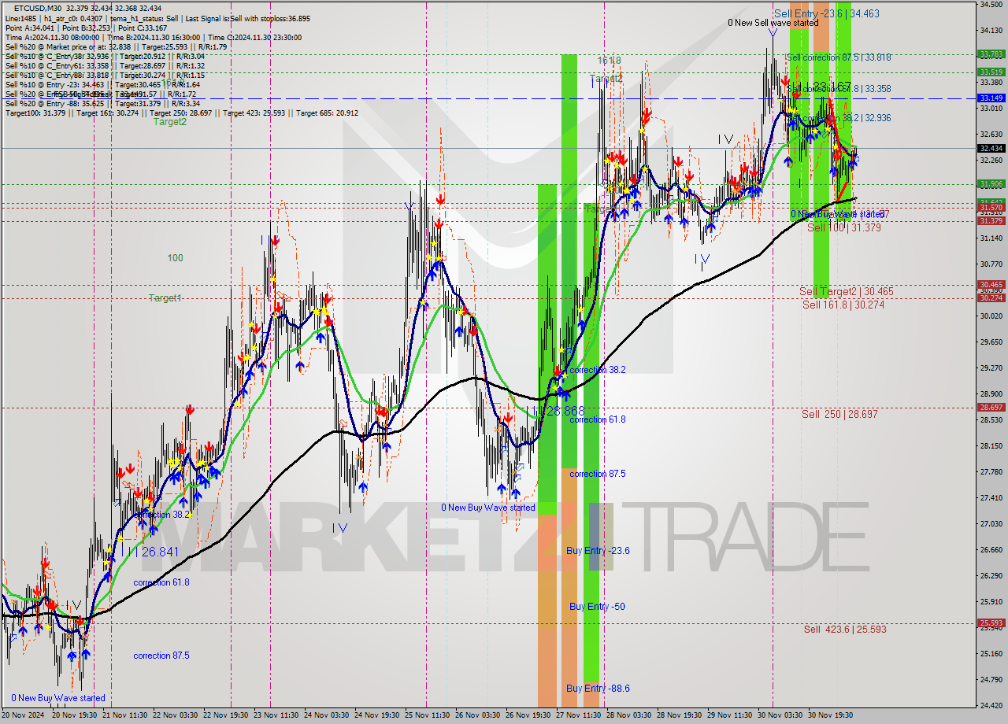The image size is (1008, 724).
Task: Select the red 25.593 price axis tag
Action: (991, 622)
